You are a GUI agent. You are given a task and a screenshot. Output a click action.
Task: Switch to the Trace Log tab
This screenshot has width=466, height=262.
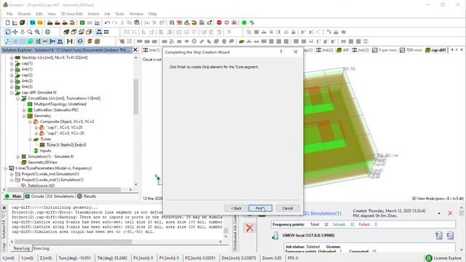tap(21, 248)
